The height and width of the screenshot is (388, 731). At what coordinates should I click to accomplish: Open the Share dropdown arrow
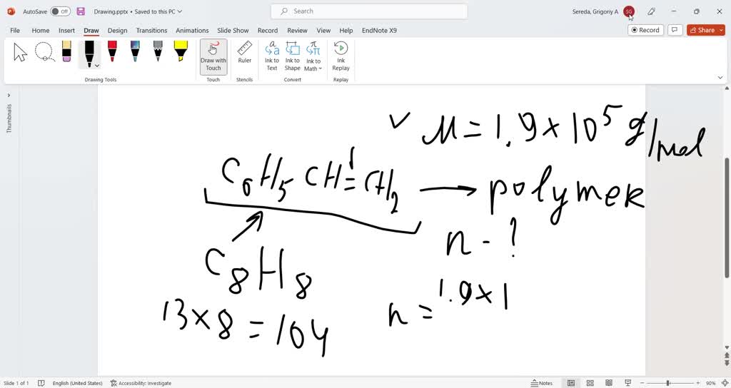click(x=721, y=30)
